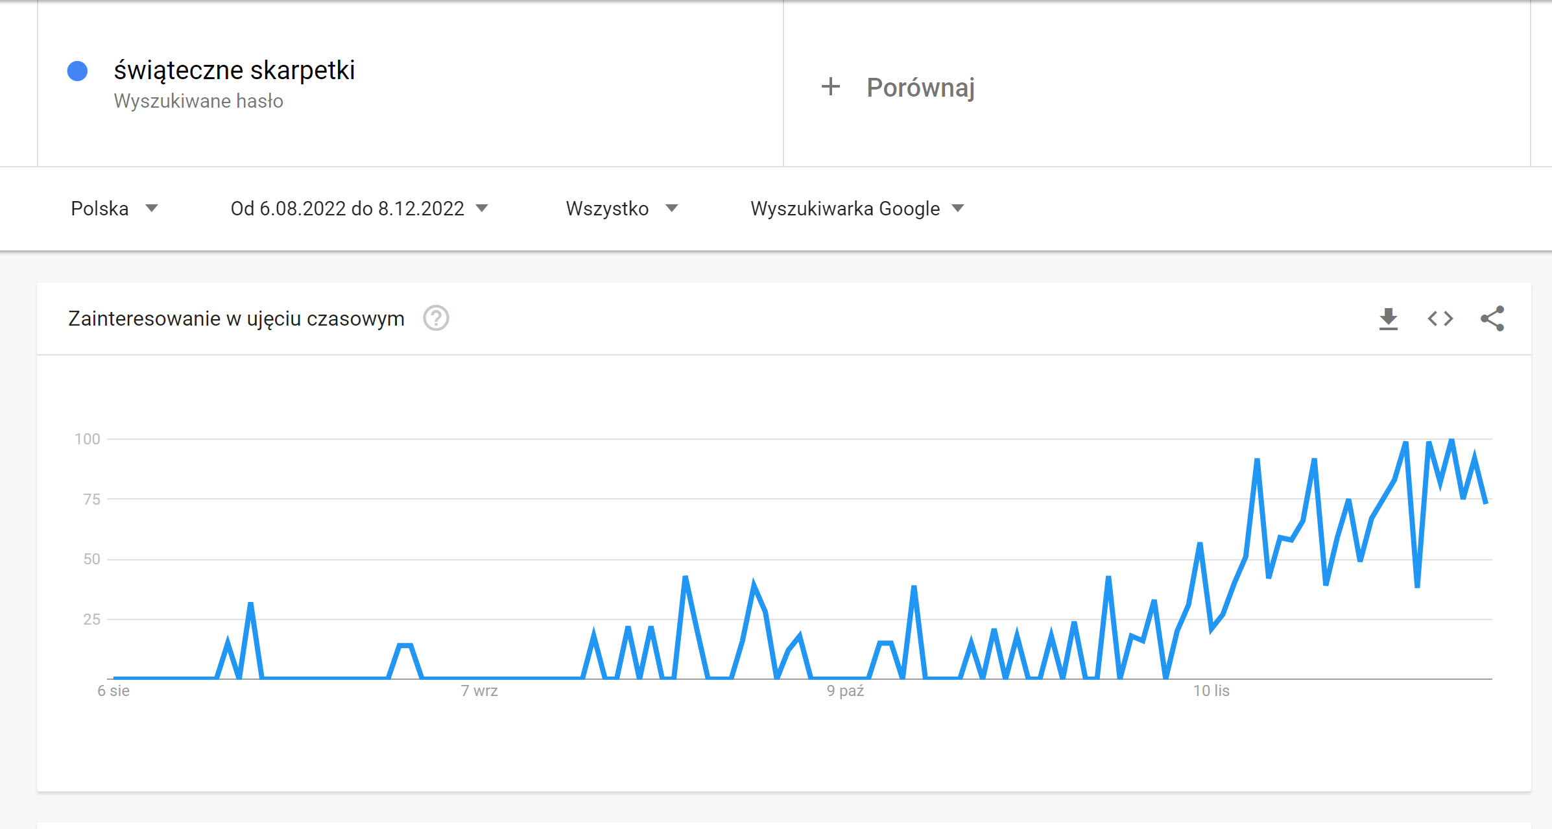Viewport: 1552px width, 829px height.
Task: Select the 10 lis axis label
Action: point(1211,691)
